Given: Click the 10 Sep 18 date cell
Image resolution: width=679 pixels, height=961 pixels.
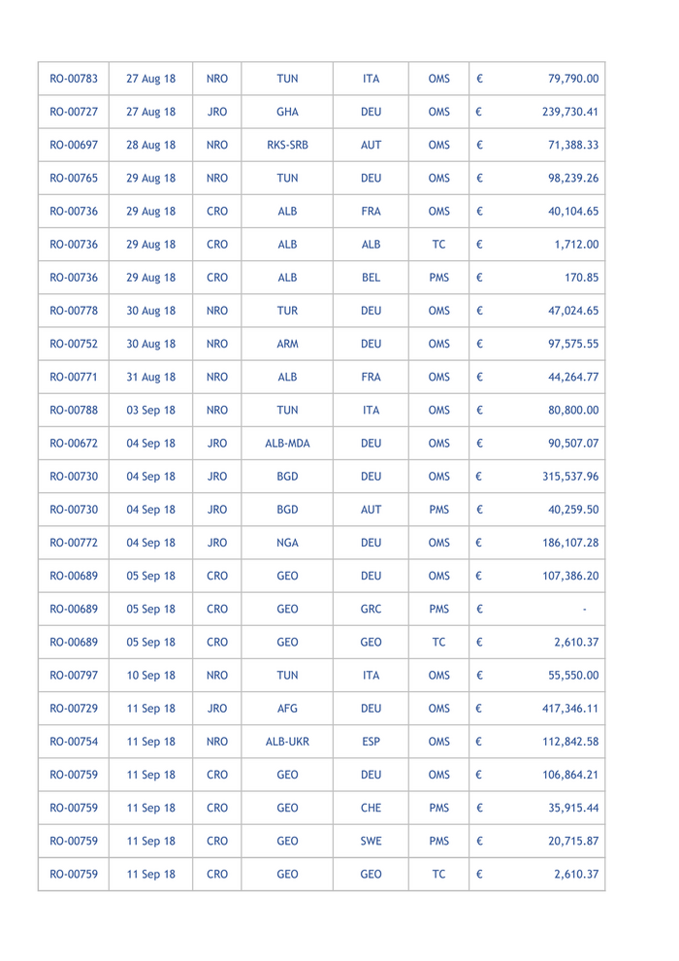Looking at the screenshot, I should tap(151, 676).
